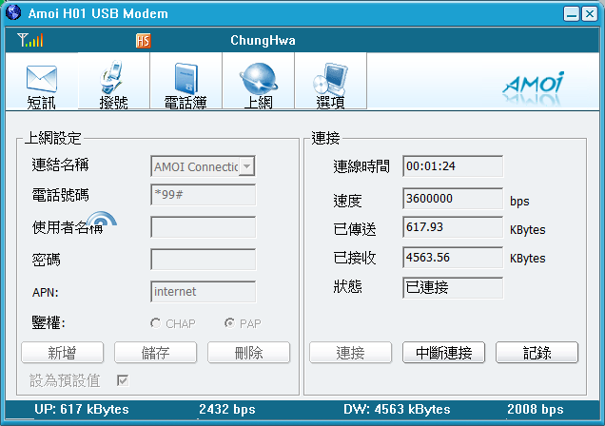Click the UP: 617 kBytes status entry
The height and width of the screenshot is (426, 605).
pyautogui.click(x=82, y=410)
